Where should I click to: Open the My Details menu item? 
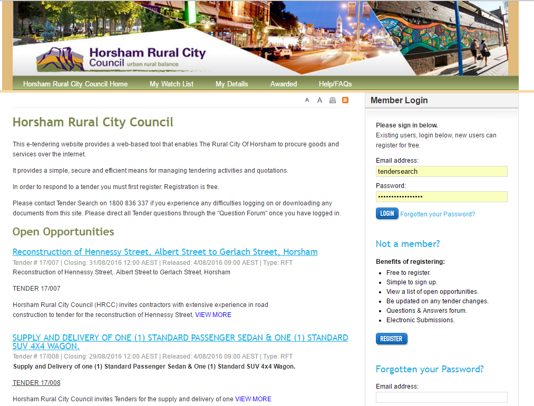pos(231,84)
